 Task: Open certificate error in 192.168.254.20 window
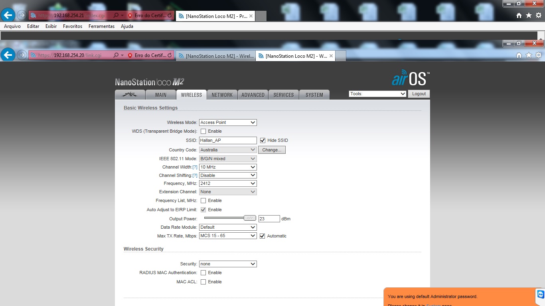147,55
